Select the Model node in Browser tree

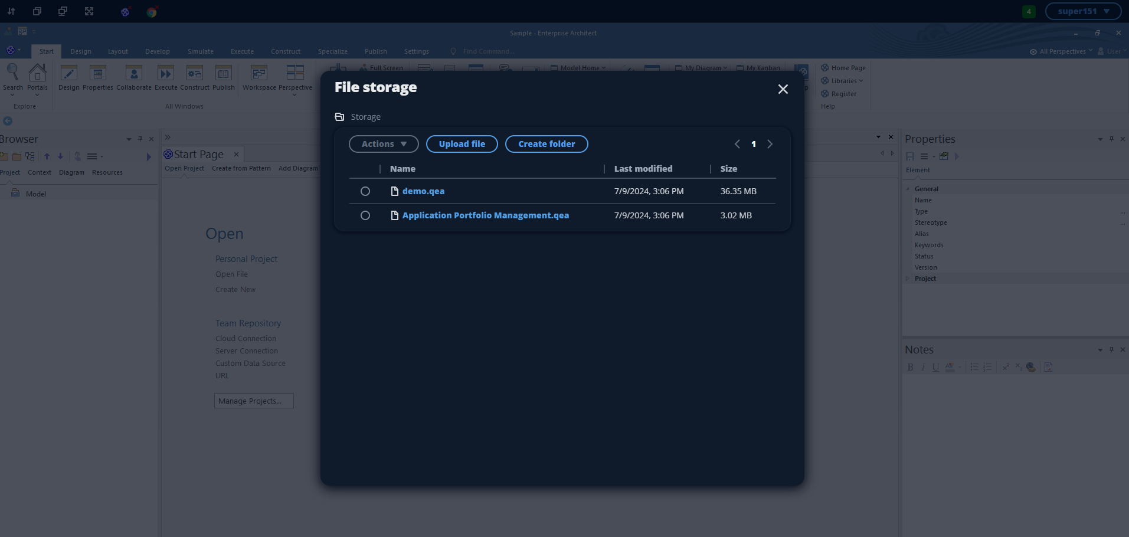click(35, 194)
